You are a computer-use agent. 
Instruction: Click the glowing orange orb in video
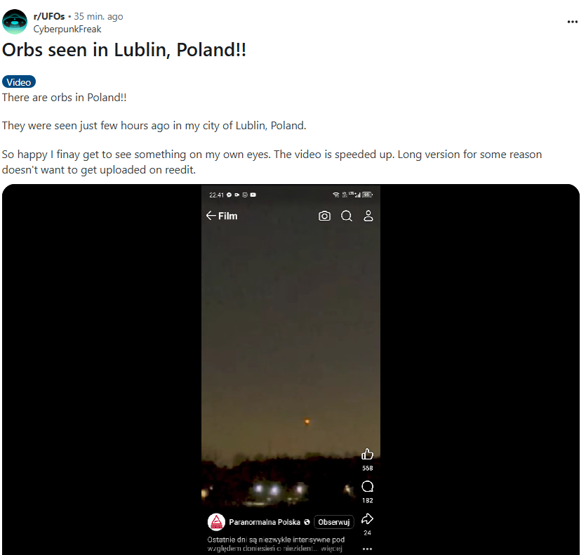pyautogui.click(x=307, y=422)
